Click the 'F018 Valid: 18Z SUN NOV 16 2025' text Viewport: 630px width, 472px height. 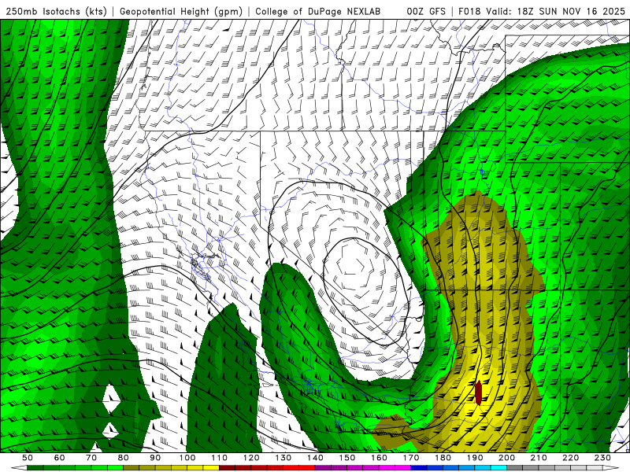(542, 11)
